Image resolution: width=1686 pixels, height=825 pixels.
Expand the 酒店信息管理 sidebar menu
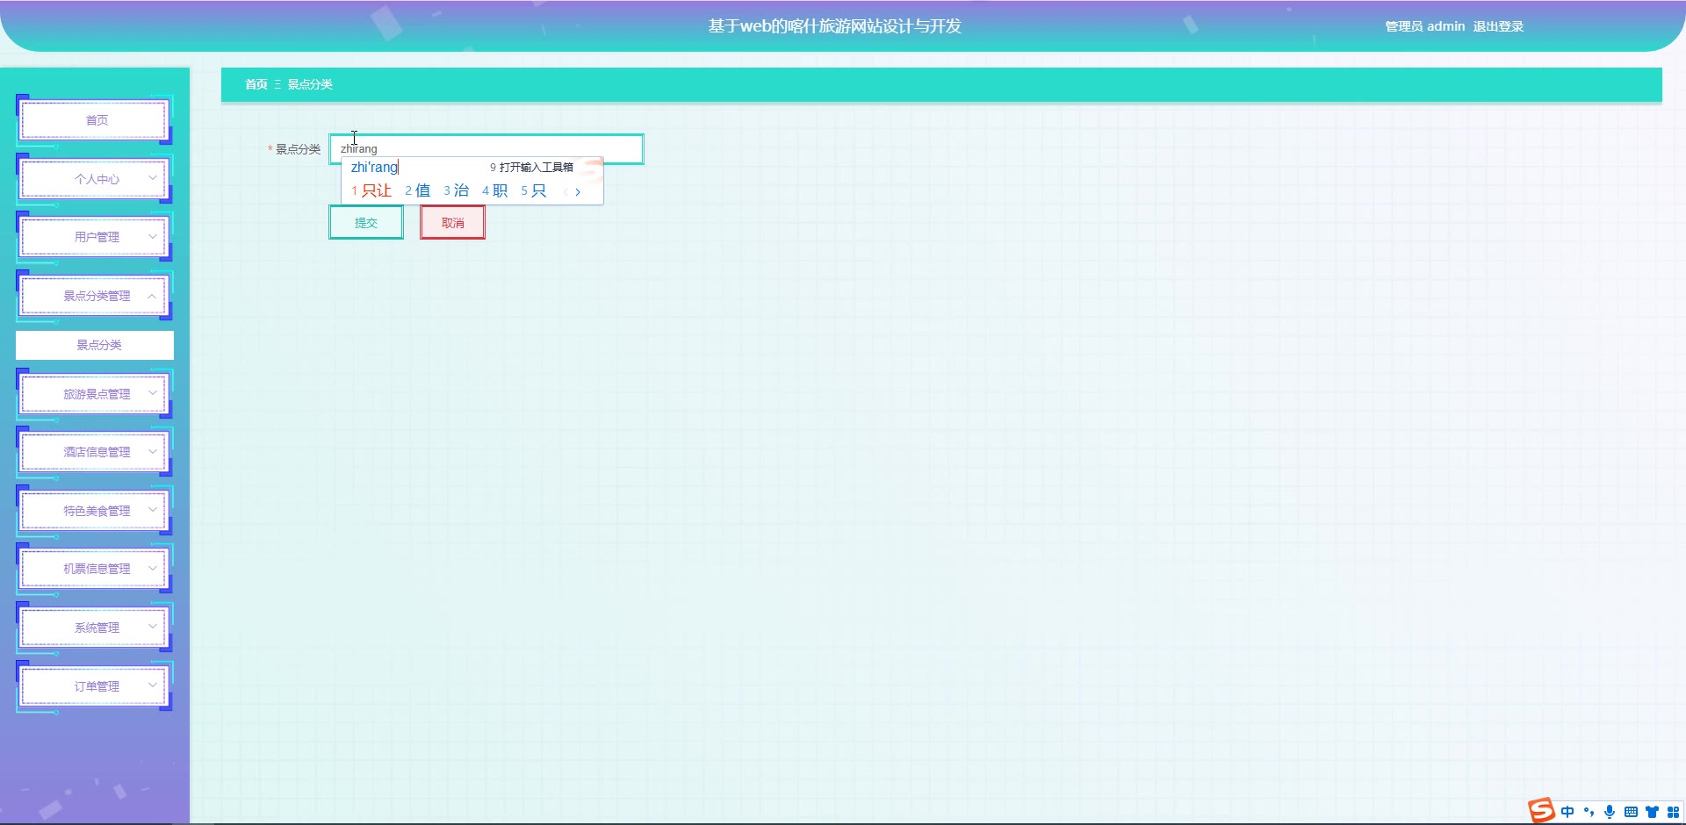point(95,452)
